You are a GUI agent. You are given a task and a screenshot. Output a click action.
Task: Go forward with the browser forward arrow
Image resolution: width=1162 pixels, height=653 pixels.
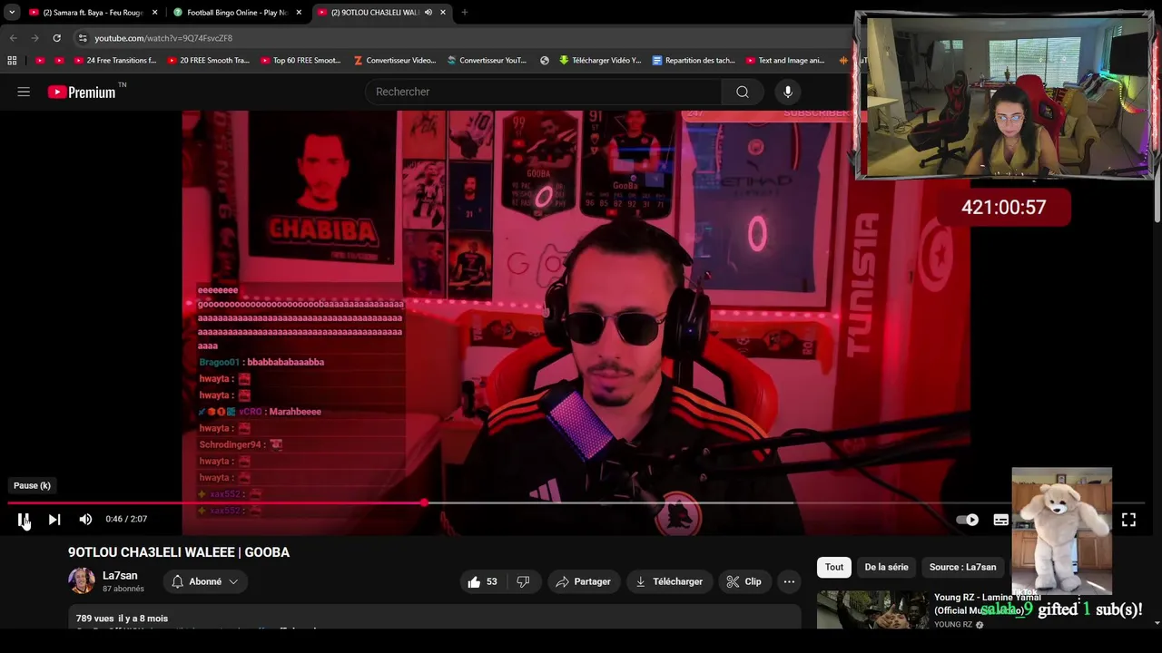pos(34,38)
